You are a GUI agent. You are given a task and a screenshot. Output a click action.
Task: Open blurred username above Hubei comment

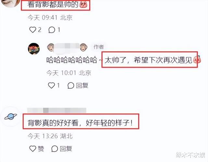[57, 110]
